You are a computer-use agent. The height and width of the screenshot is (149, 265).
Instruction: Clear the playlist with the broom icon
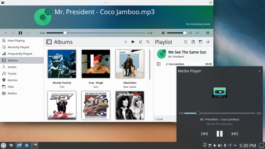[208, 42]
